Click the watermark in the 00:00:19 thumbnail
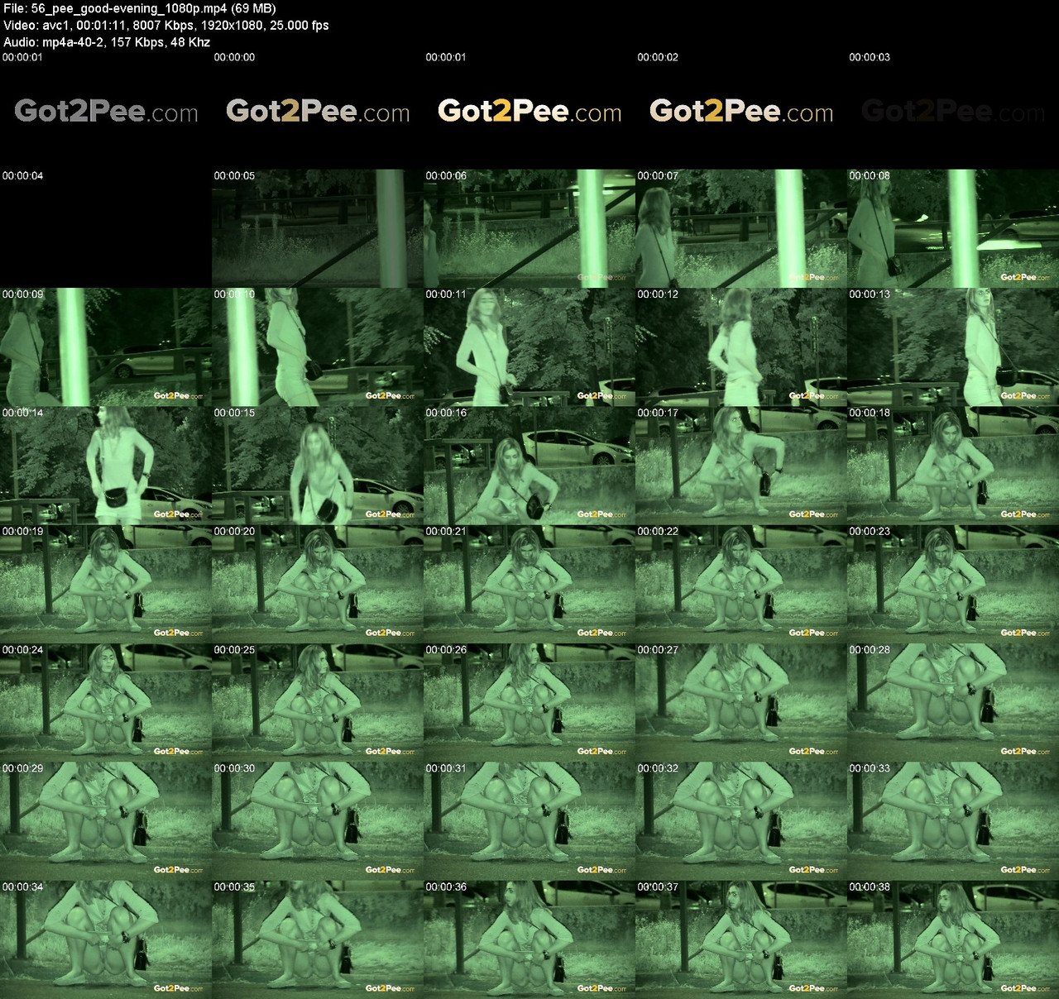 178,632
